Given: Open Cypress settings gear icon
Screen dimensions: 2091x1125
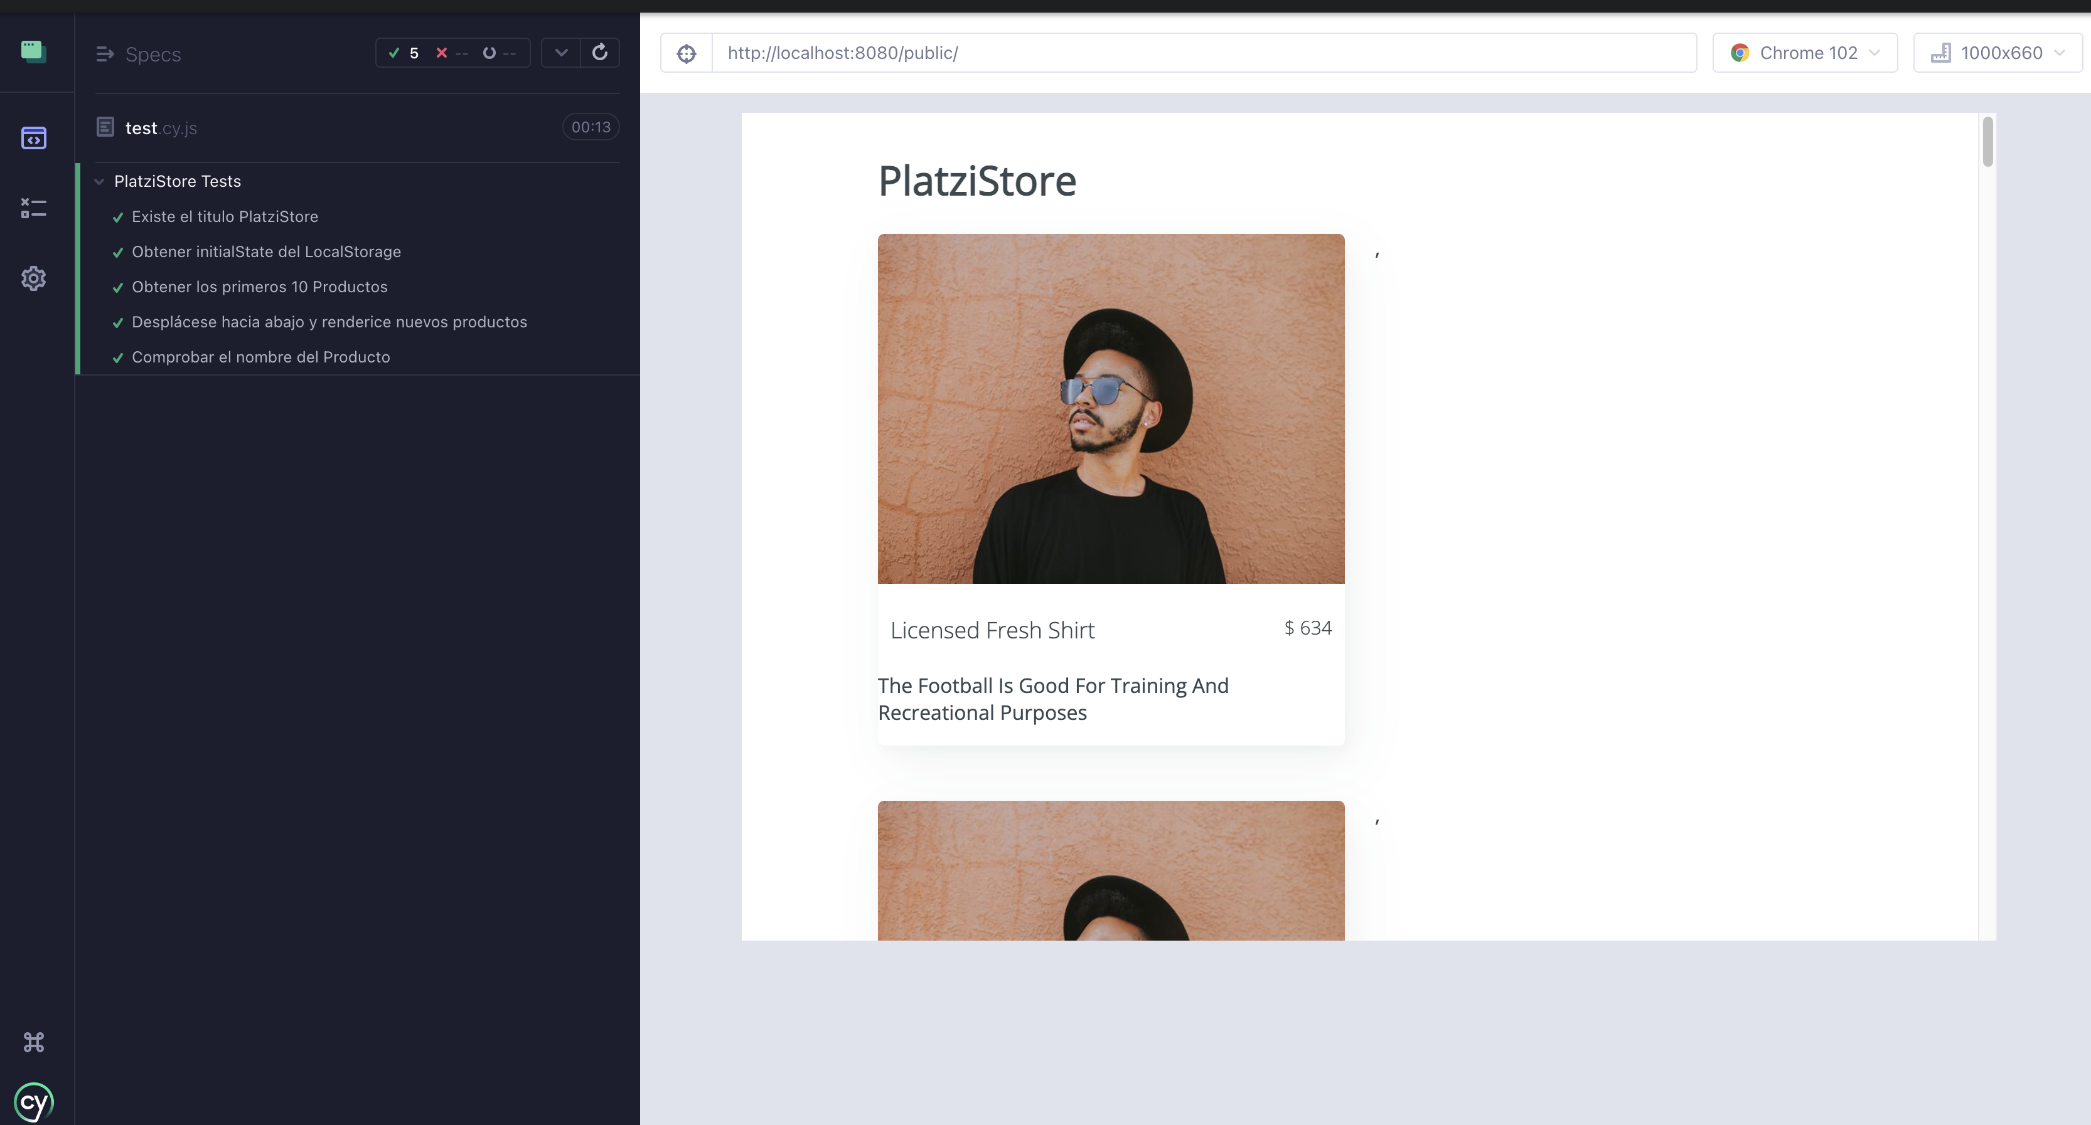Looking at the screenshot, I should tap(33, 278).
